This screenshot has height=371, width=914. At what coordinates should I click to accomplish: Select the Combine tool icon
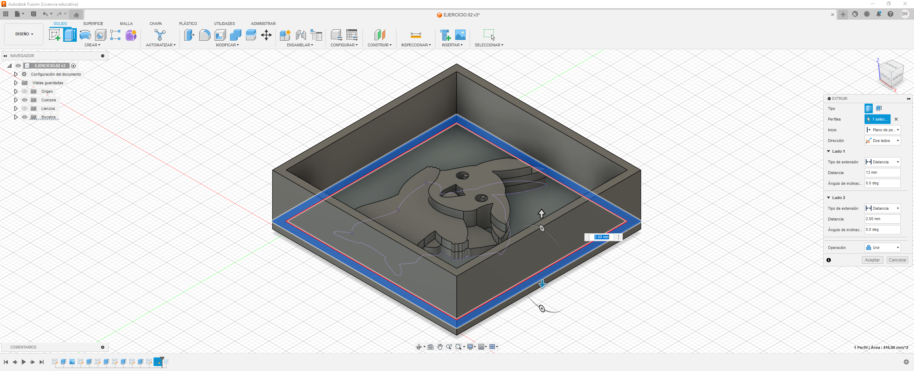pyautogui.click(x=236, y=35)
